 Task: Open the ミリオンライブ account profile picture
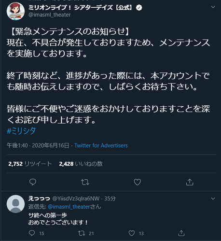point(15,11)
